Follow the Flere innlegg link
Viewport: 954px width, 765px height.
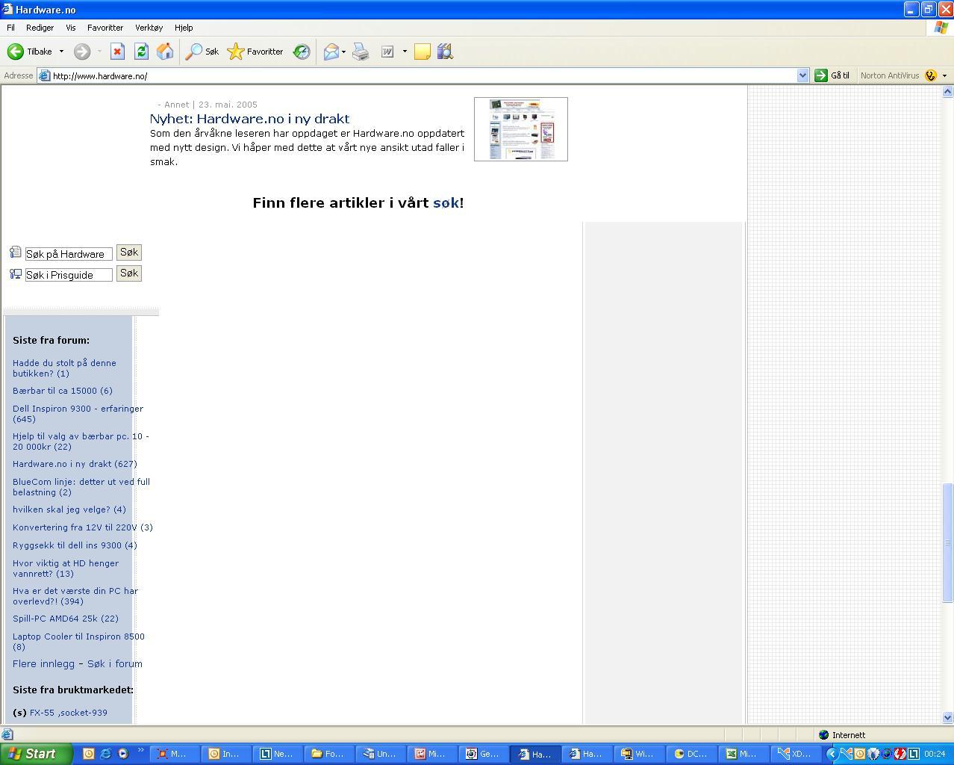[x=43, y=663]
